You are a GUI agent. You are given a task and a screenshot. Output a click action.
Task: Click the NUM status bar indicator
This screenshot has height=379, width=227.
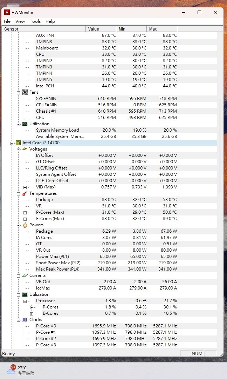197,354
